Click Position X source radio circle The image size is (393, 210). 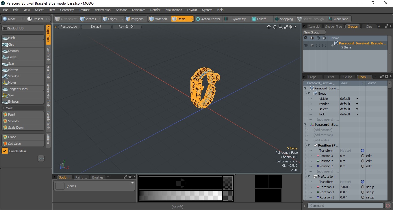363,156
